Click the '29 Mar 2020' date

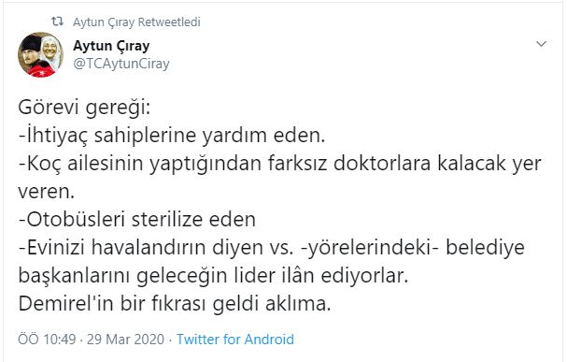coord(125,340)
